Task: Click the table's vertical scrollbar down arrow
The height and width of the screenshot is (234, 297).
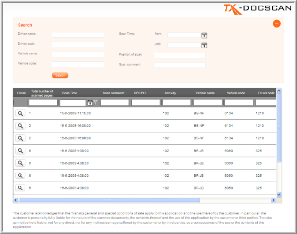Action: pos(279,195)
